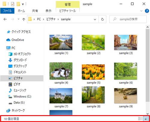Go forward with the right arrow
The width and height of the screenshot is (150, 122).
pyautogui.click(x=13, y=19)
